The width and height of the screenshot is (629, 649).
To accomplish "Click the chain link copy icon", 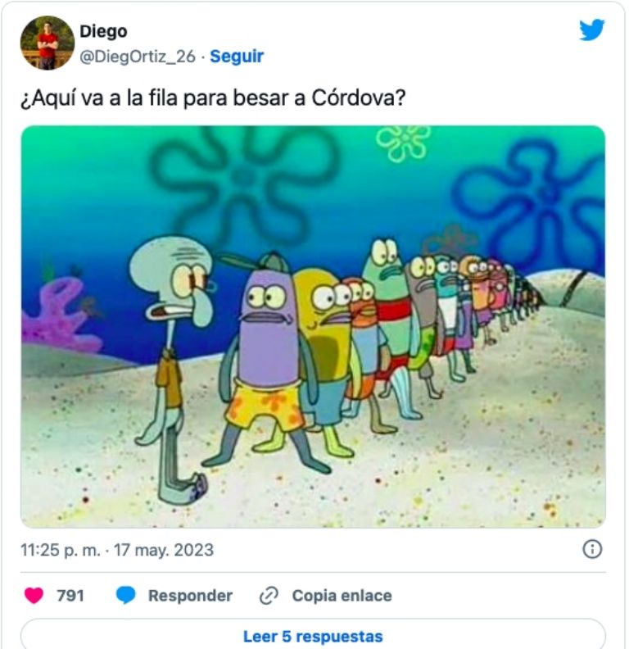I will (269, 596).
